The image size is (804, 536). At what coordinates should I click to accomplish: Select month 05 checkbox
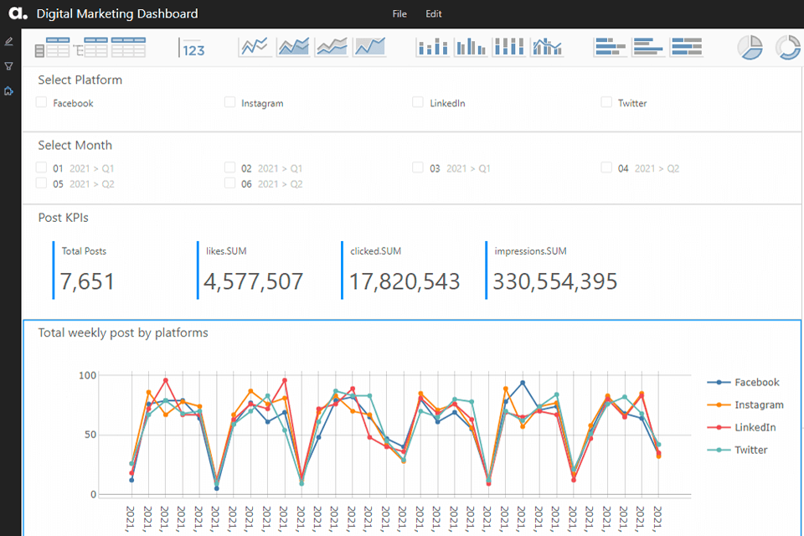[42, 183]
